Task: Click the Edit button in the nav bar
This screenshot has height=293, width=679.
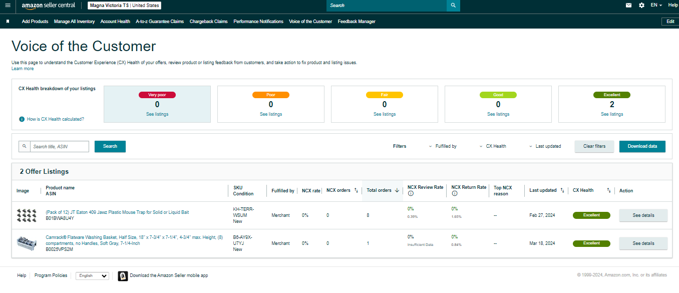Action: point(670,22)
